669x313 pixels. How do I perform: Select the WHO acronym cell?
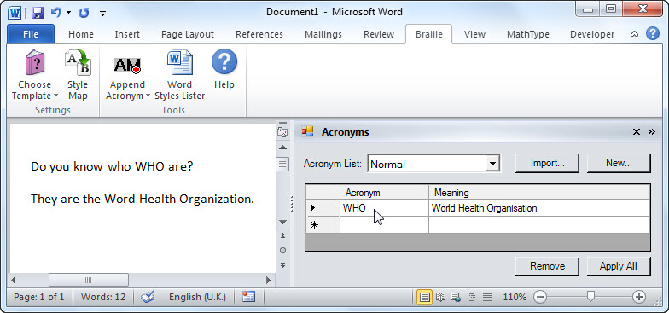click(x=384, y=208)
